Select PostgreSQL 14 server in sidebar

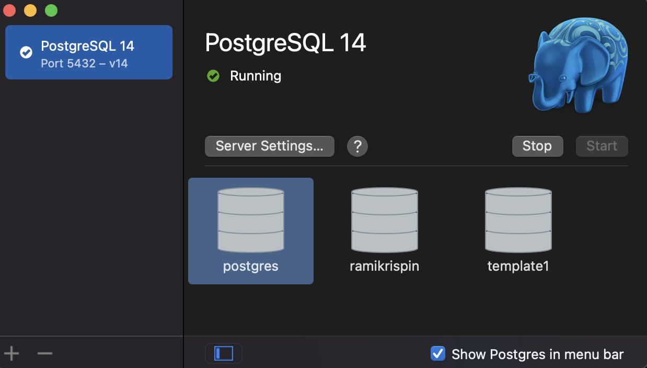(89, 52)
